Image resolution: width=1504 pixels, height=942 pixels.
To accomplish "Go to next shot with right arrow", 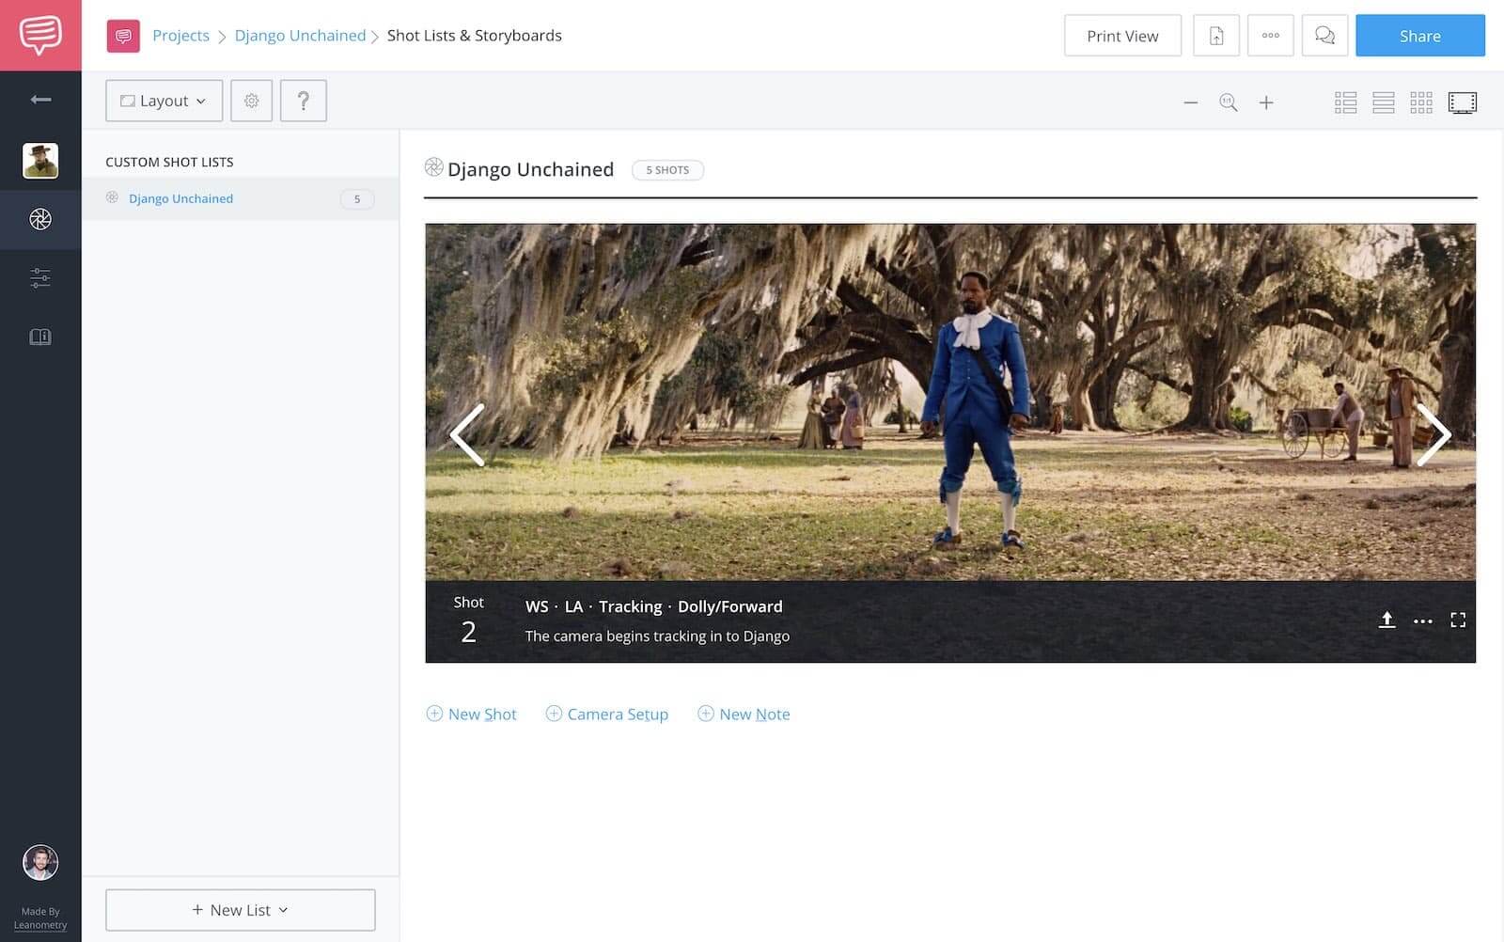I will pyautogui.click(x=1433, y=434).
